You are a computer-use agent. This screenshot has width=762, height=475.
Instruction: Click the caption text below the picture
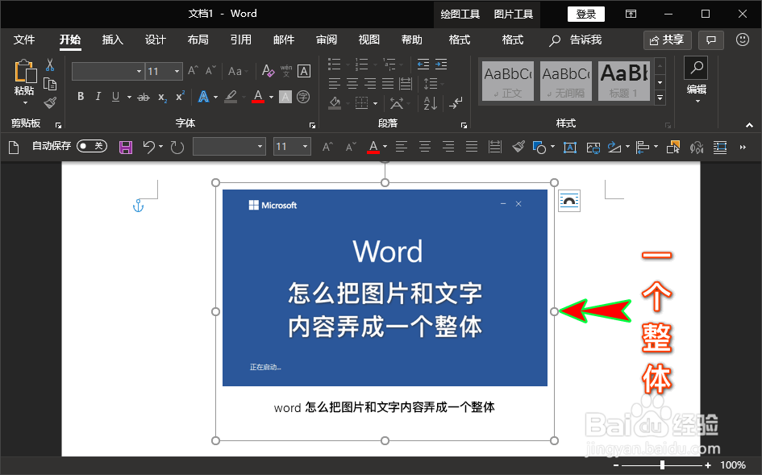pyautogui.click(x=385, y=407)
